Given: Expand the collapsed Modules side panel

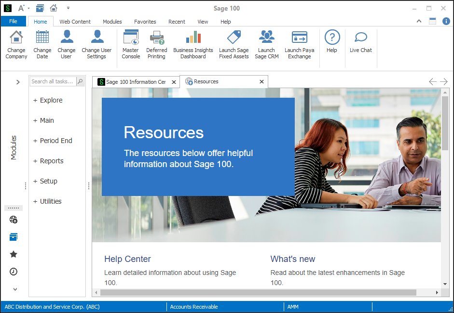Looking at the screenshot, I should coord(18,82).
